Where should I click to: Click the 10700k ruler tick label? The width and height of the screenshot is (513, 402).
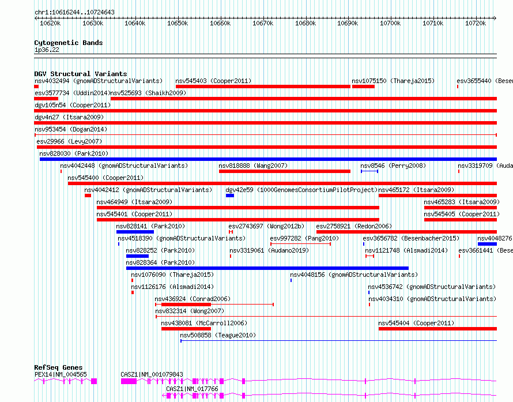[x=390, y=23]
